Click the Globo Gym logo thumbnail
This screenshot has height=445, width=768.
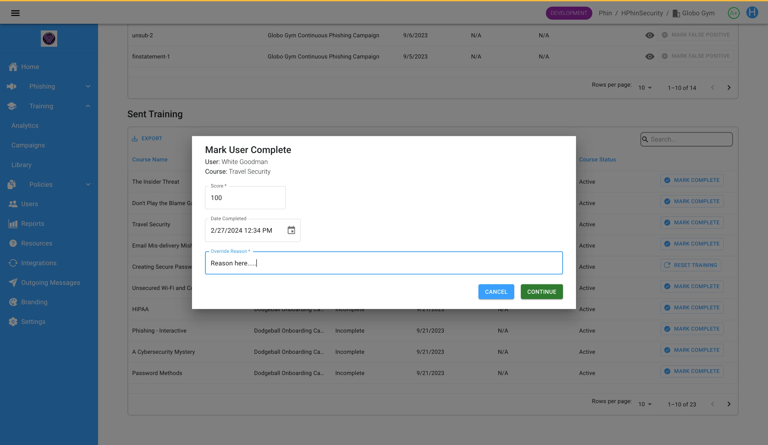pos(49,39)
